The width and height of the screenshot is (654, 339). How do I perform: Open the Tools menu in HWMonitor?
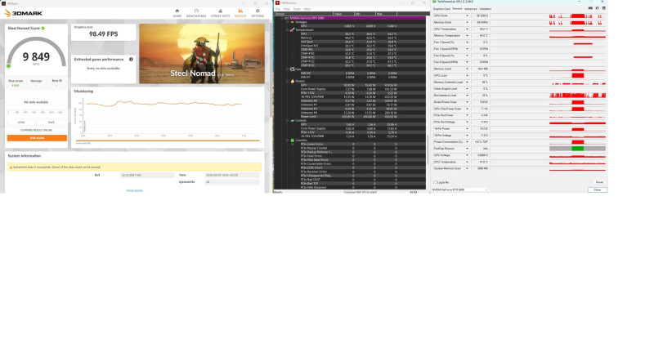[297, 9]
